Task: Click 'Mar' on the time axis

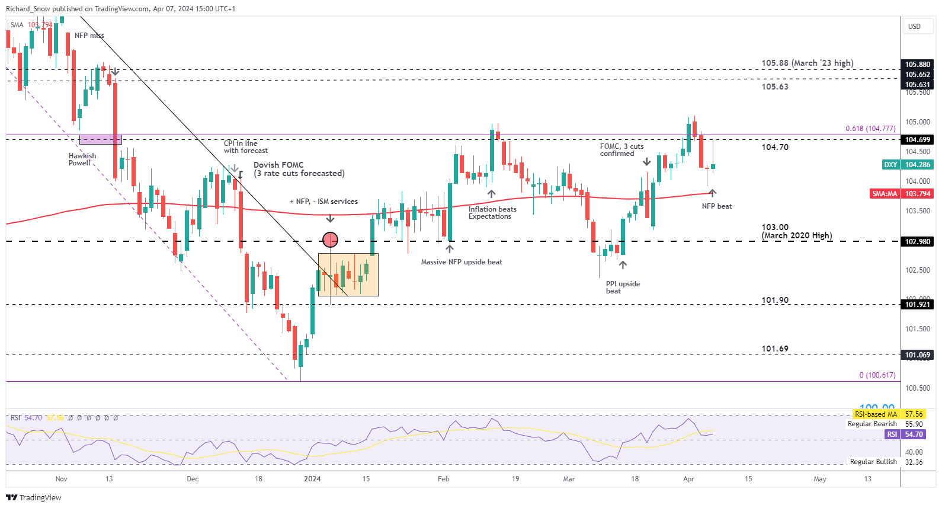Action: click(569, 479)
